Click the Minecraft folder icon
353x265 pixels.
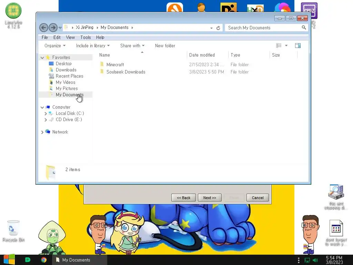[102, 64]
